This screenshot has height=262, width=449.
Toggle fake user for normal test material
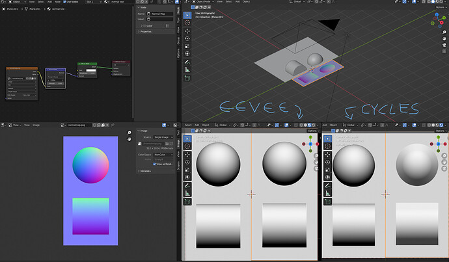click(x=137, y=2)
